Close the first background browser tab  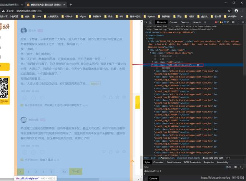coord(22,5)
